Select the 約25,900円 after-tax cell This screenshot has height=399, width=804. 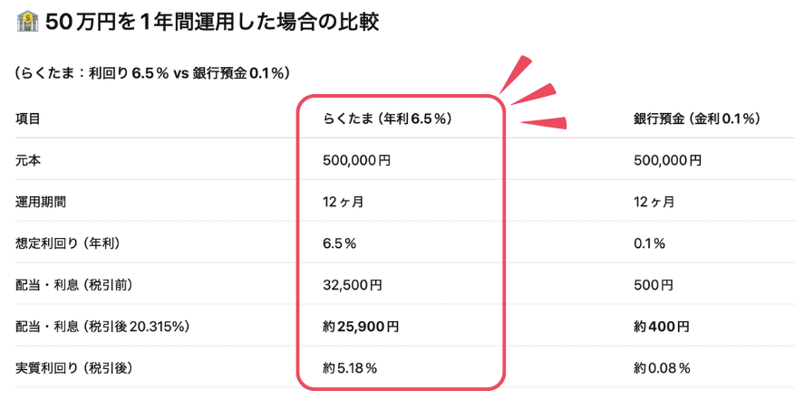pyautogui.click(x=360, y=327)
